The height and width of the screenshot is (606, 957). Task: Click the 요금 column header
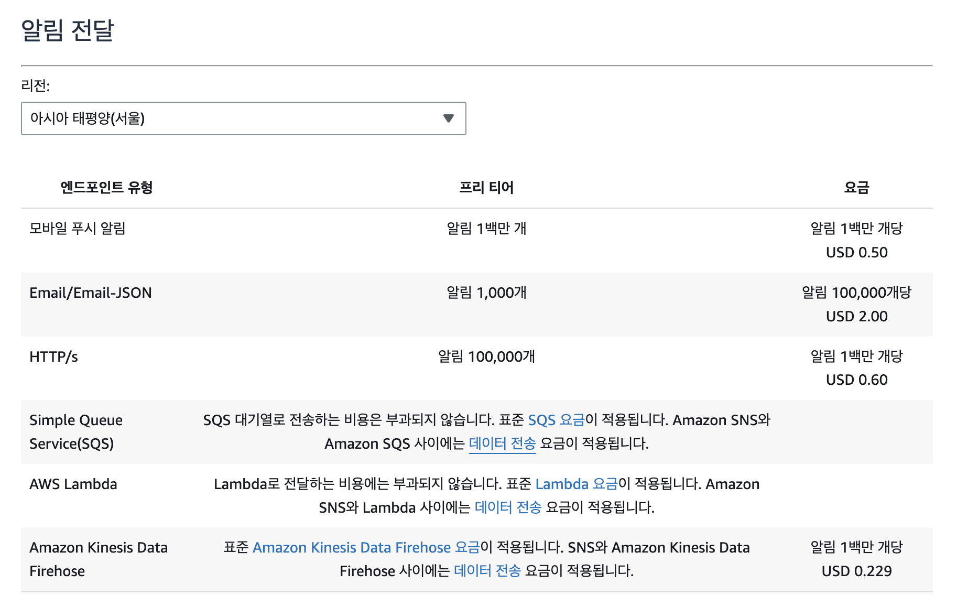(856, 187)
